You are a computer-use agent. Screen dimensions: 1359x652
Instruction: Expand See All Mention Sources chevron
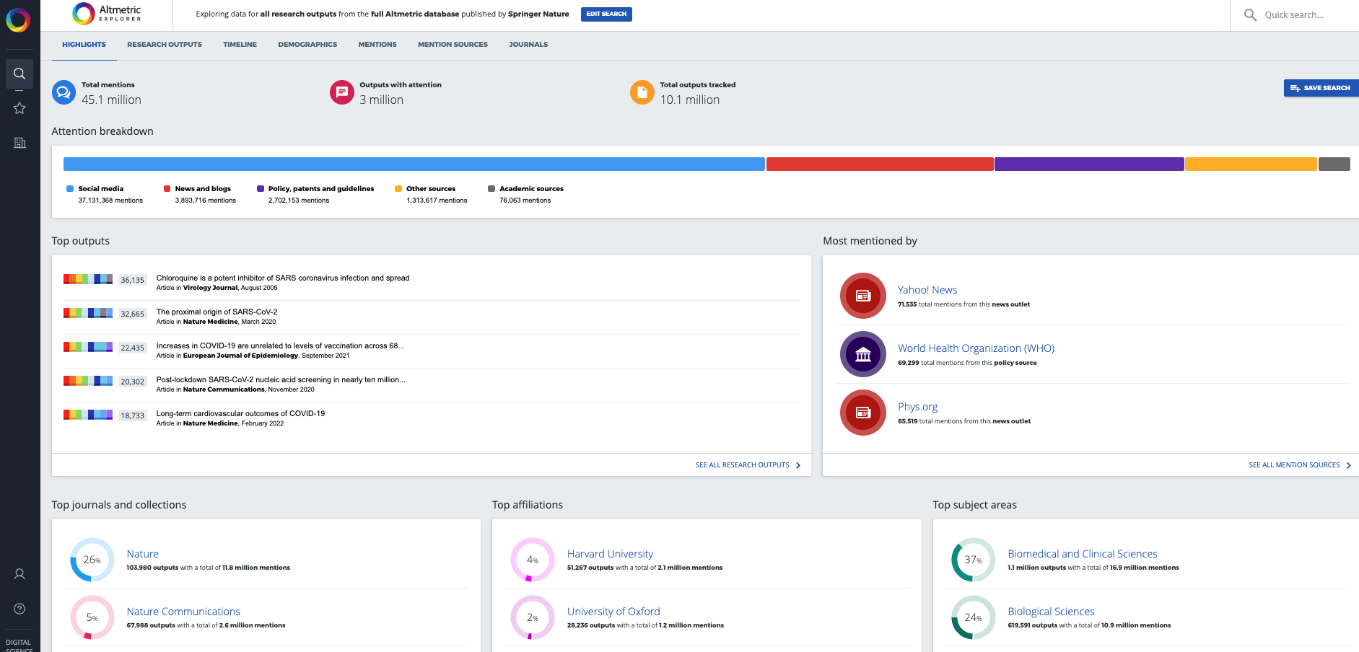point(1348,465)
